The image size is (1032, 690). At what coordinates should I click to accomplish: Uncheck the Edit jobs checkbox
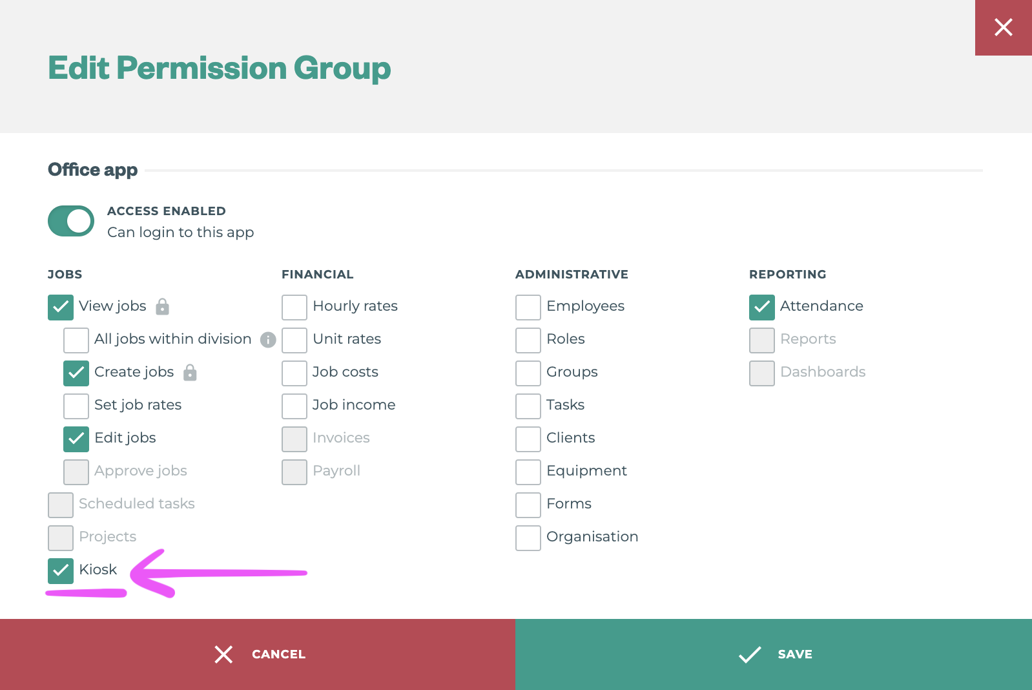tap(76, 439)
